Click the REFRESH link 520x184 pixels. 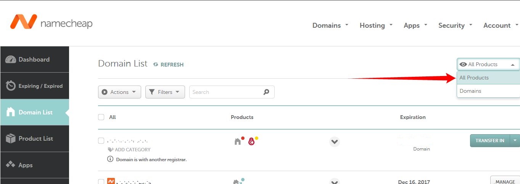(x=168, y=65)
